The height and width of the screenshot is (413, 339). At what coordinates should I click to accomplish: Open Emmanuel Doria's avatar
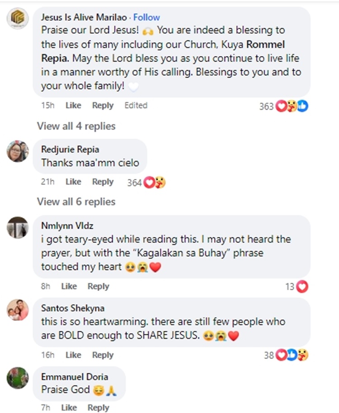coord(18,378)
